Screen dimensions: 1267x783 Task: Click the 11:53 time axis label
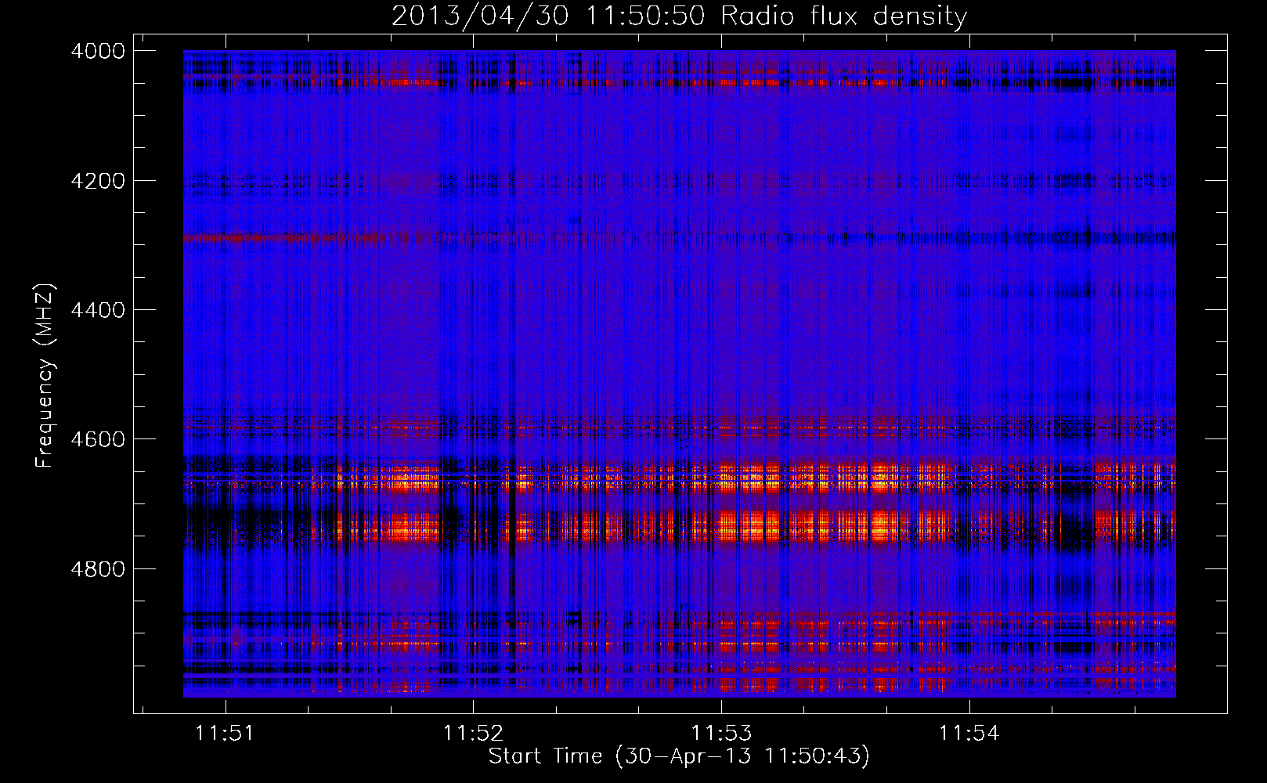point(721,733)
